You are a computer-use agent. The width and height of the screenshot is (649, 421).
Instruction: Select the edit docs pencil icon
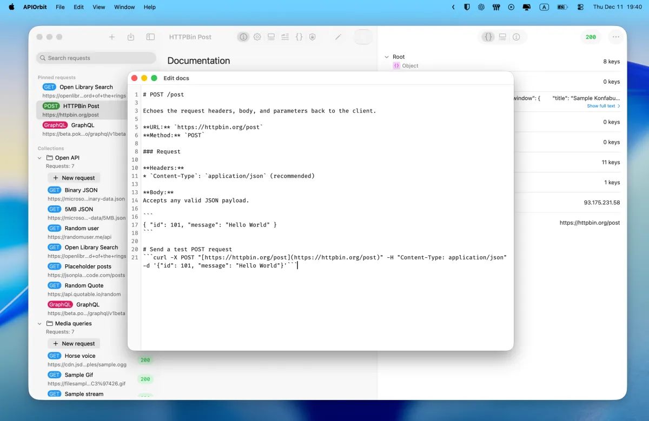point(338,37)
